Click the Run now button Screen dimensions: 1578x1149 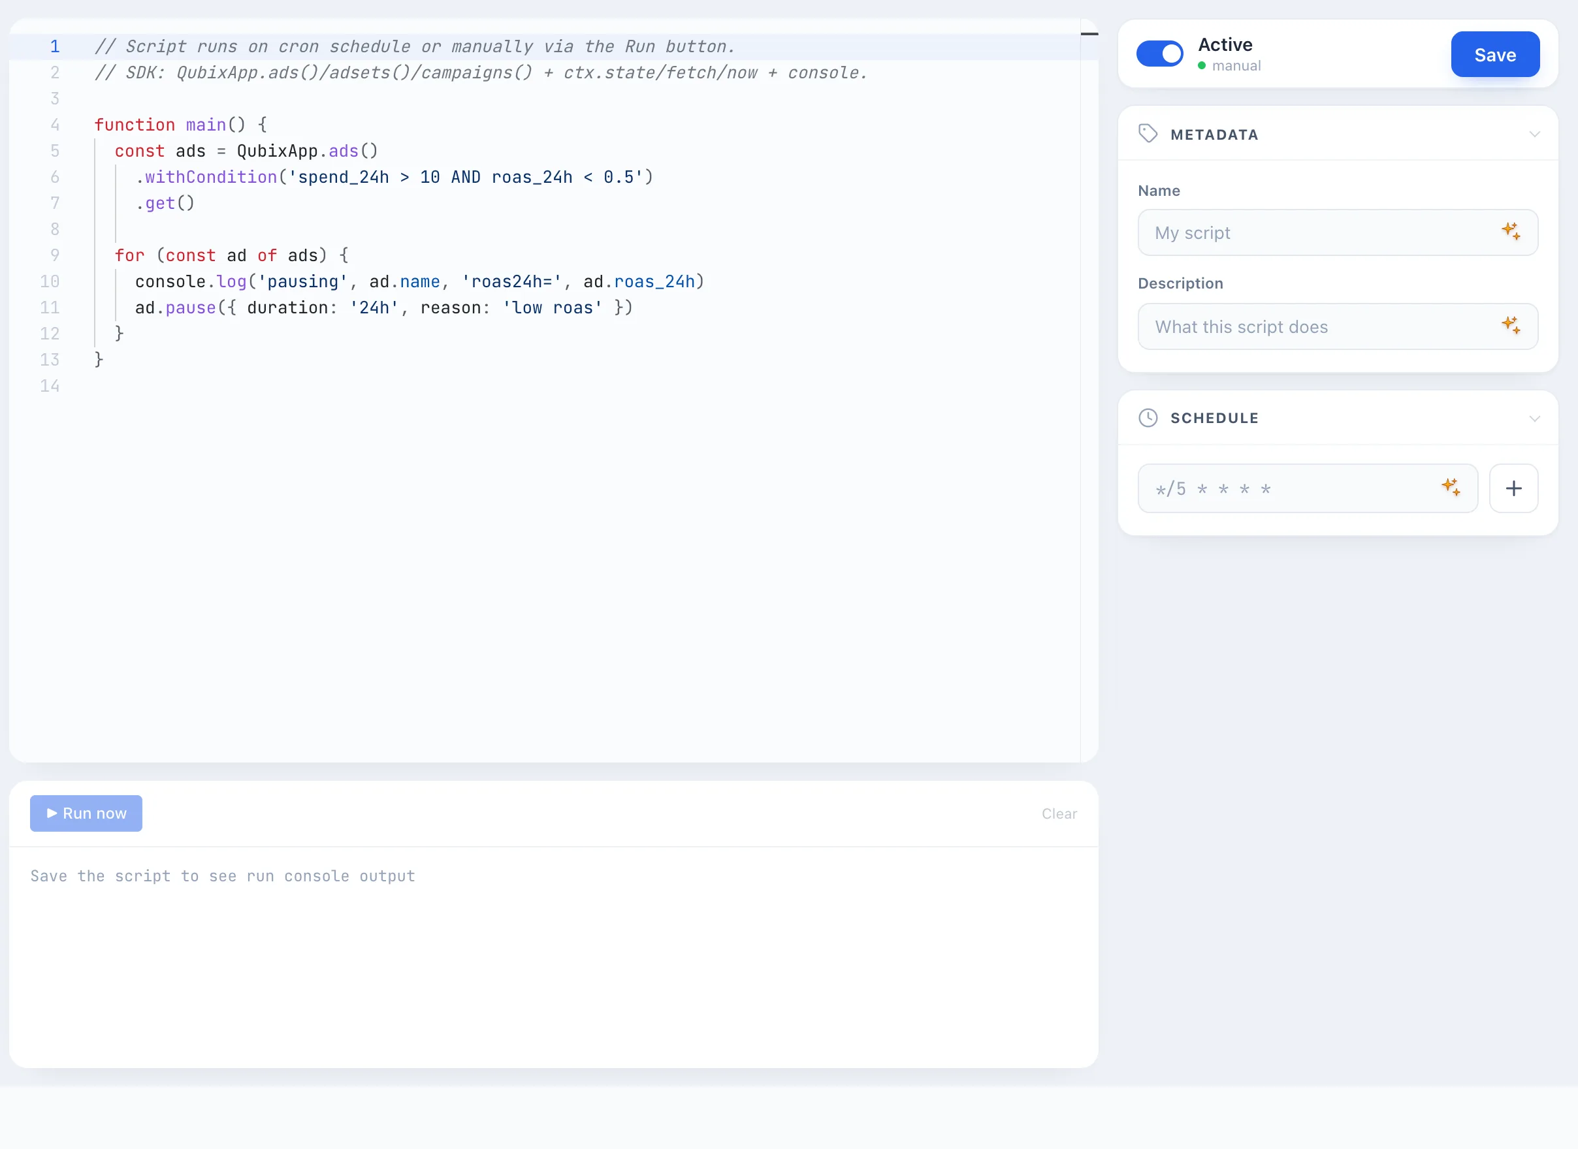coord(86,813)
